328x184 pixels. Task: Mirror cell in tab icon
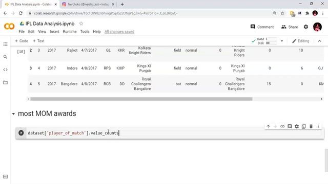[304, 126]
